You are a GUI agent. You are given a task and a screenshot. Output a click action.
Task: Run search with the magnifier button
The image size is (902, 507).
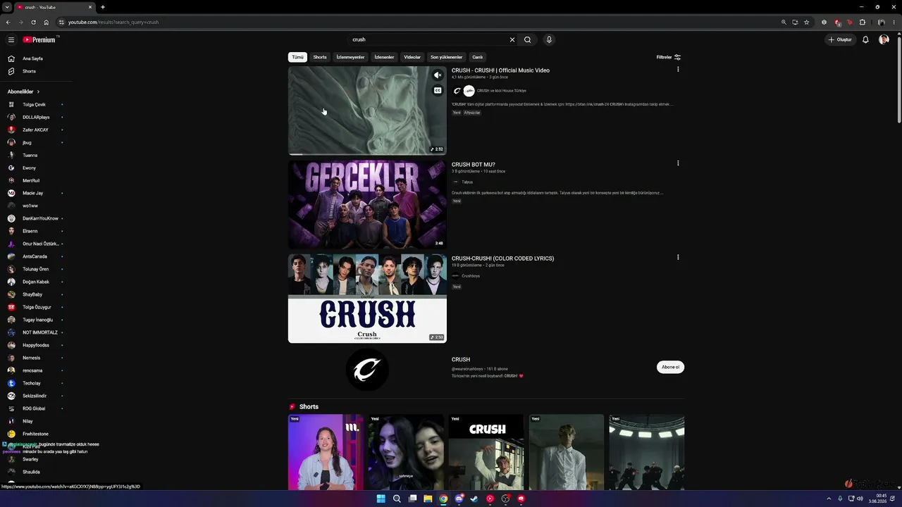pyautogui.click(x=527, y=39)
